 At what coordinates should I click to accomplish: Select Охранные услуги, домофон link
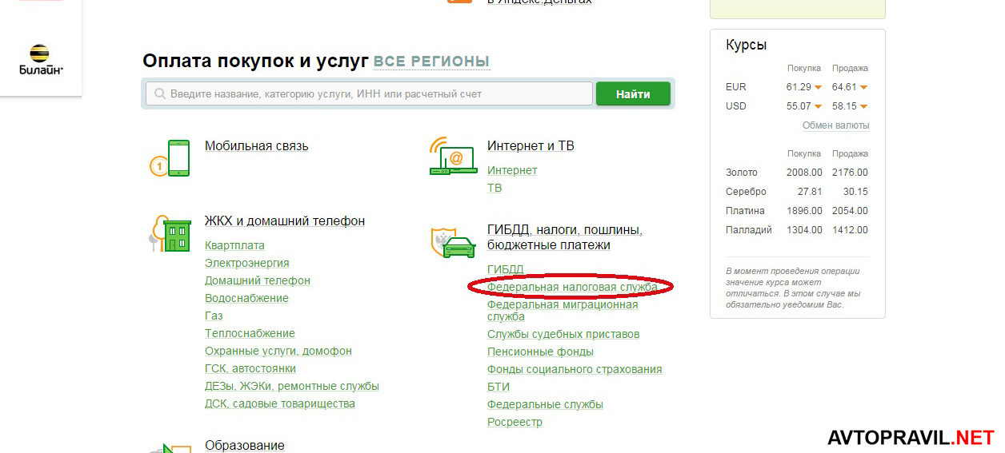278,351
